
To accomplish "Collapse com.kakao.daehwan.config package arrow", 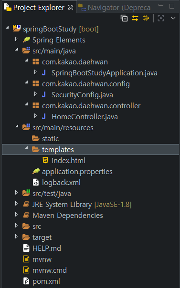I will (x=26, y=82).
